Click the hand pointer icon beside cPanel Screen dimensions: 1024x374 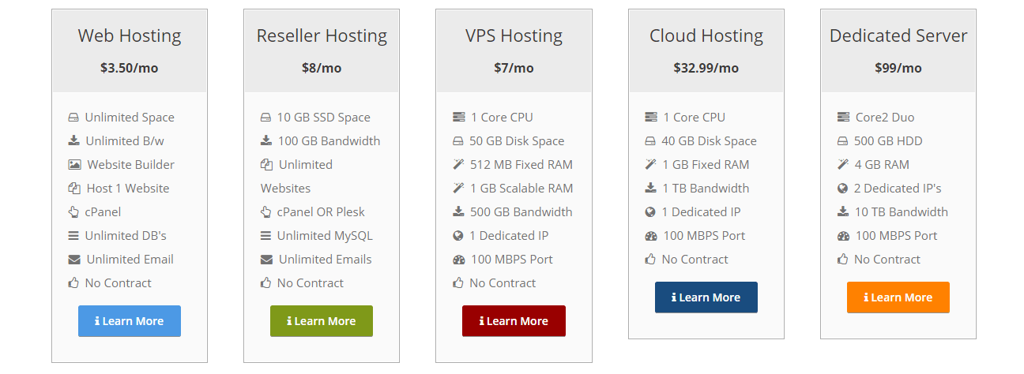click(73, 212)
